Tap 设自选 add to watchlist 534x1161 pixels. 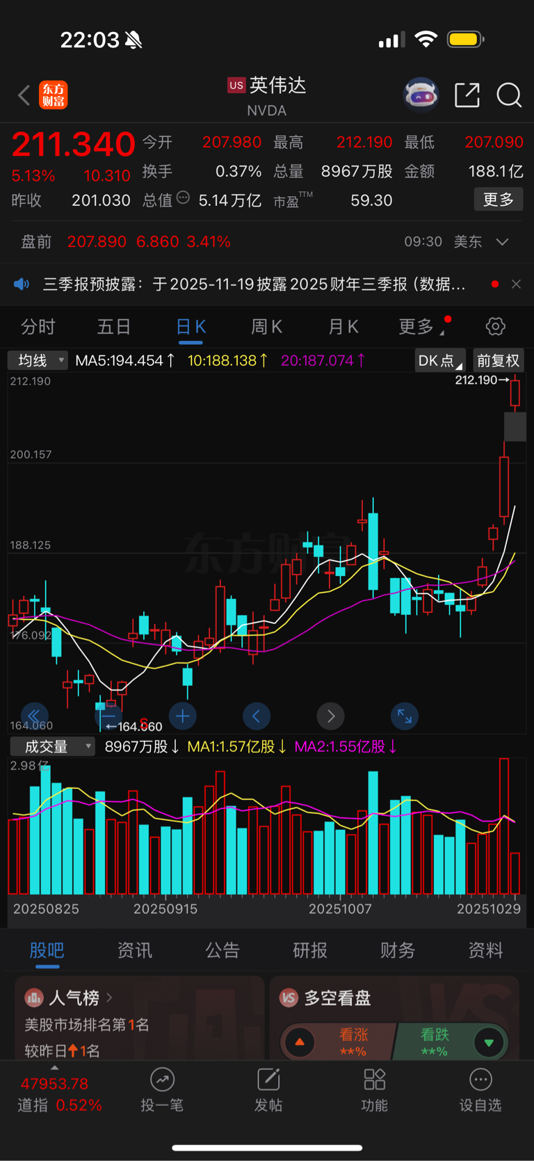(480, 1090)
